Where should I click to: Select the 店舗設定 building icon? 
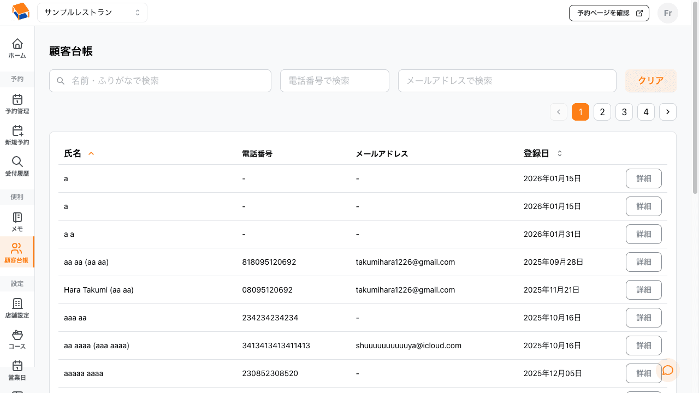(x=17, y=304)
